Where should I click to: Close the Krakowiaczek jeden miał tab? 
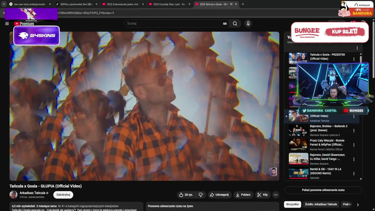143,4
